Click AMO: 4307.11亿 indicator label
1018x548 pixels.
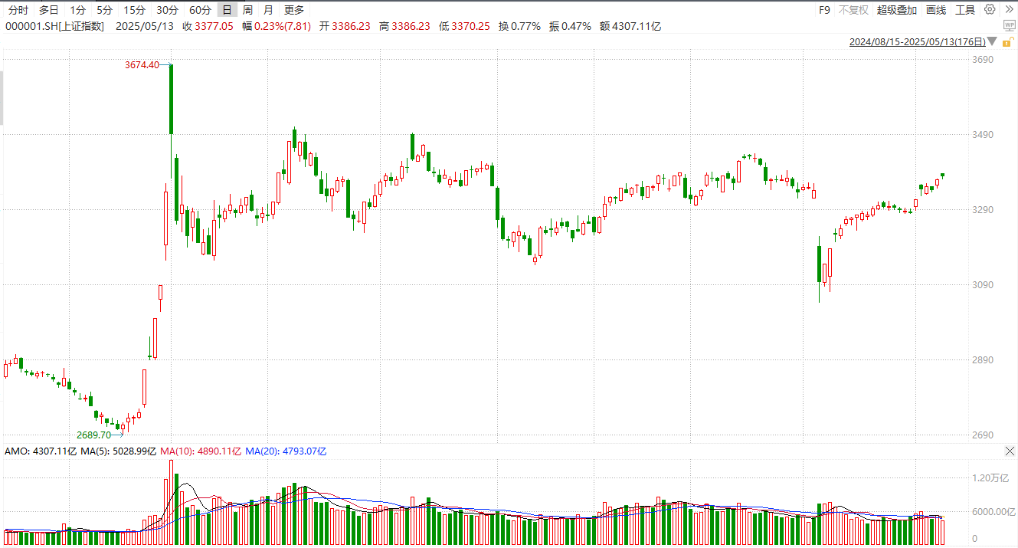41,451
